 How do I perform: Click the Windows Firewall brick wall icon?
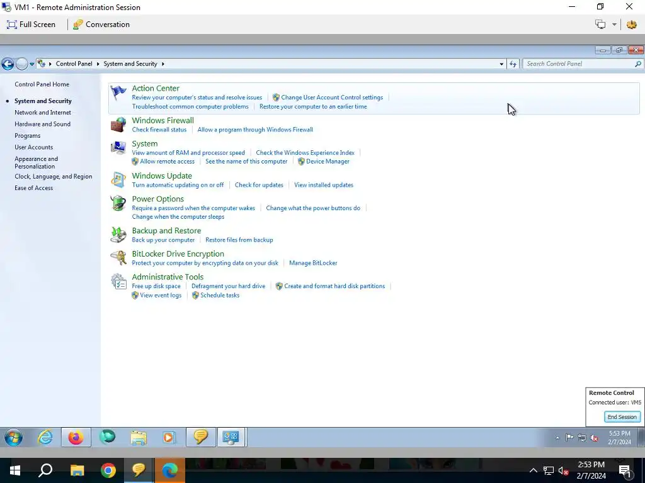coord(118,125)
